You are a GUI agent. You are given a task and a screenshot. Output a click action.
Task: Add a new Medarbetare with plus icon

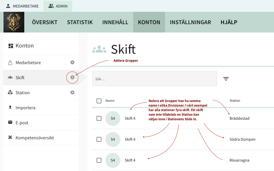pyautogui.click(x=72, y=62)
